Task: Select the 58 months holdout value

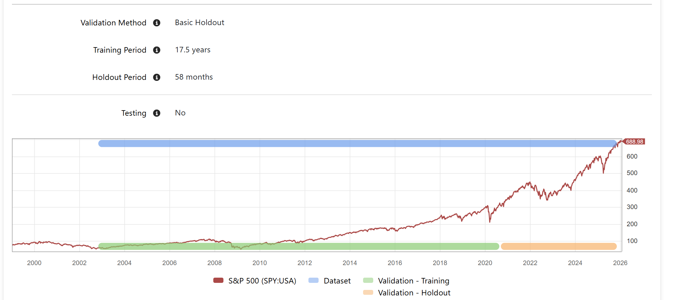Action: click(194, 77)
